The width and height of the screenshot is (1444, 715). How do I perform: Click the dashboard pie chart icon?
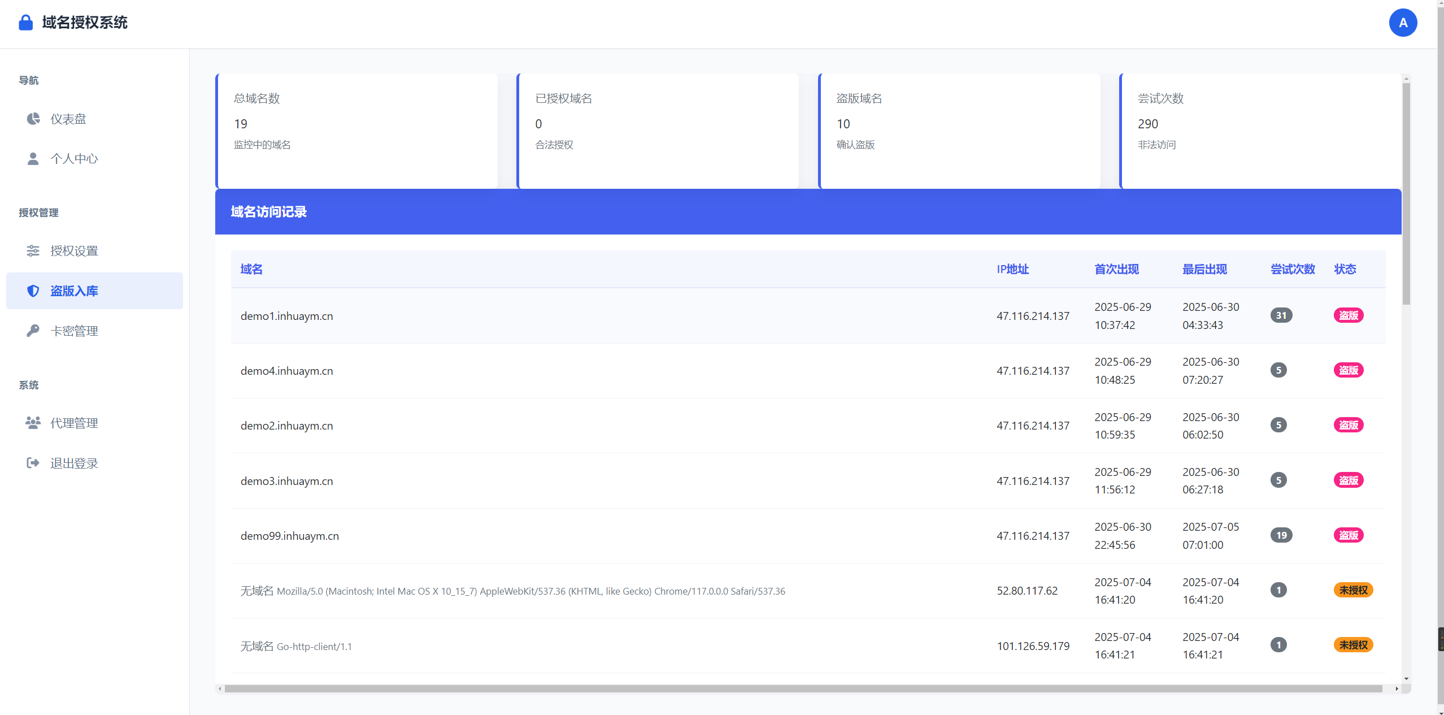[33, 119]
